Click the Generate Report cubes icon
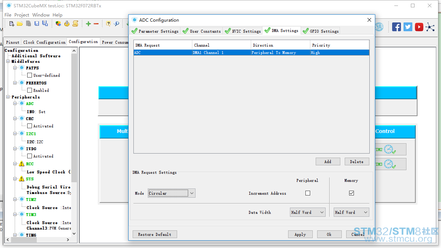This screenshot has height=248, width=441. pos(58,24)
